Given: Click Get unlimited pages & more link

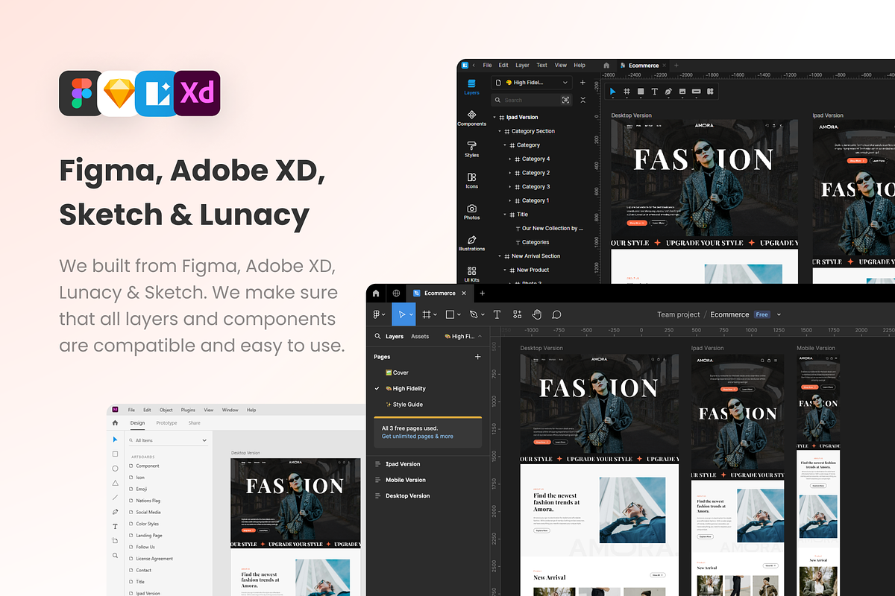Looking at the screenshot, I should click(x=417, y=437).
